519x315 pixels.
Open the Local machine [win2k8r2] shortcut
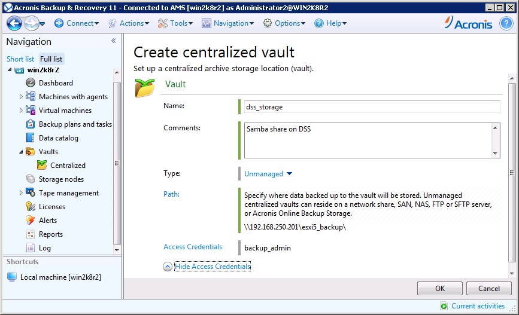(60, 277)
